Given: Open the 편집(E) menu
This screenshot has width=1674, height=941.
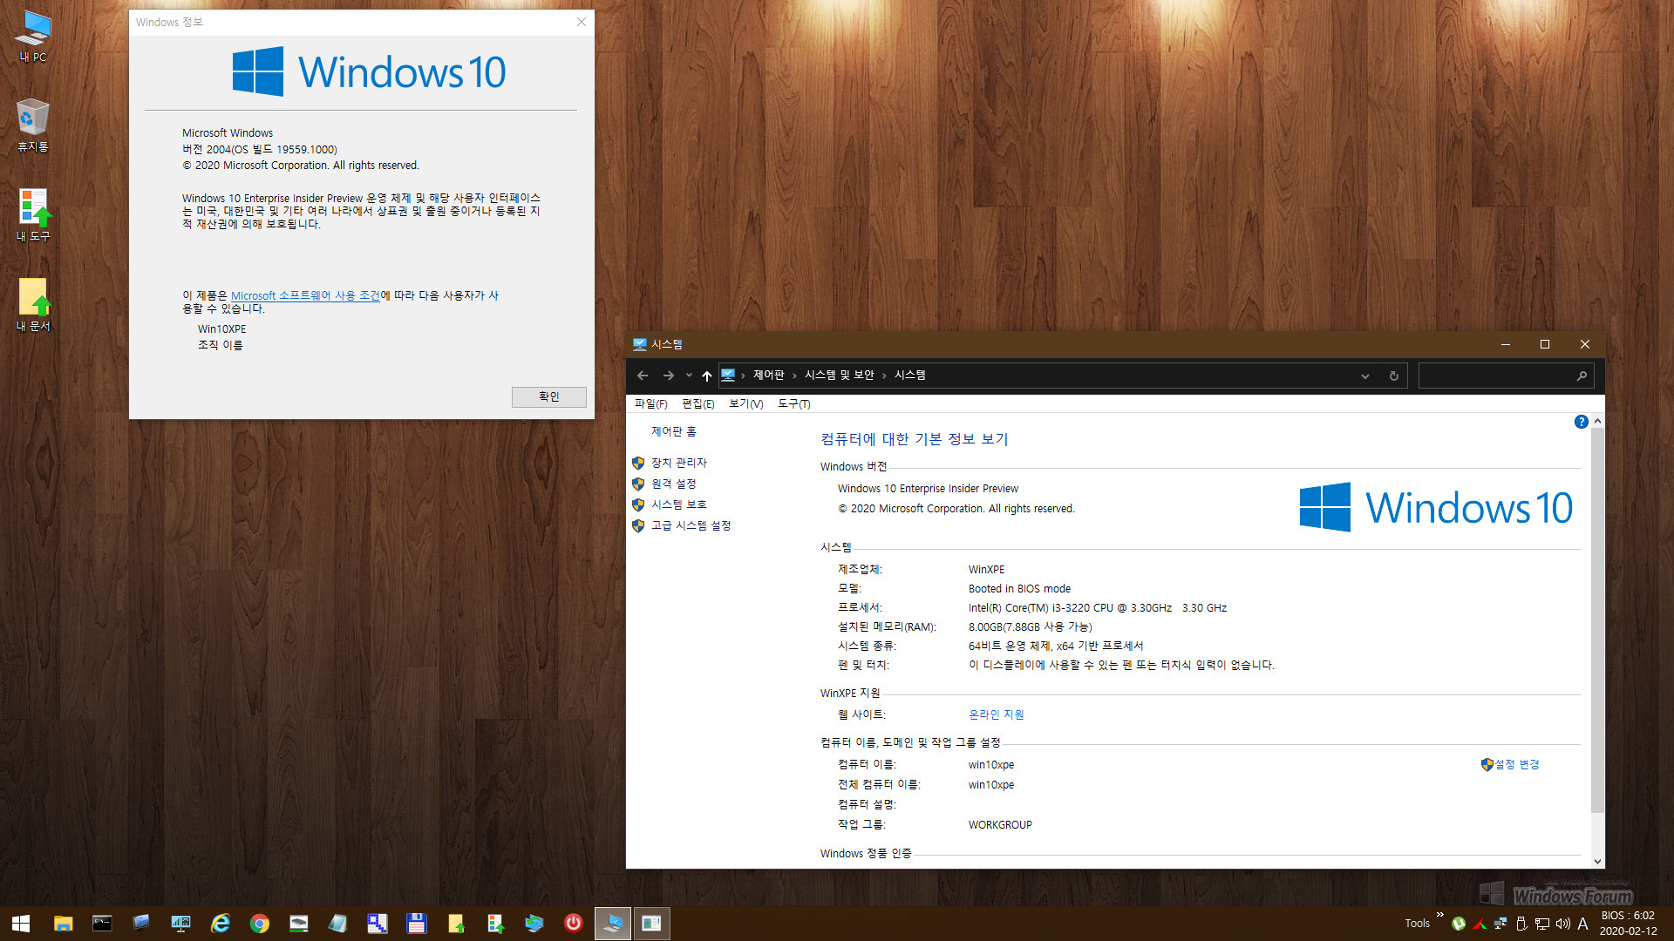Looking at the screenshot, I should tap(697, 403).
